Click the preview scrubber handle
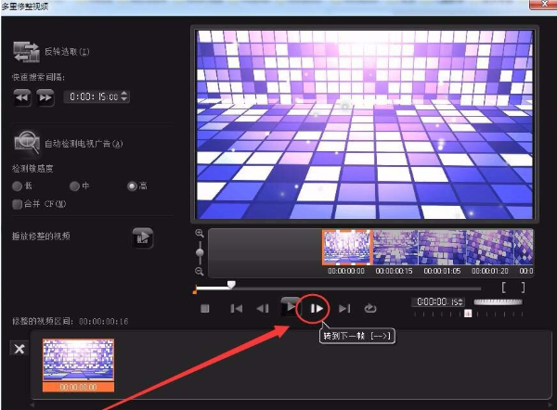Screen dimensions: 557x410 tap(231, 286)
